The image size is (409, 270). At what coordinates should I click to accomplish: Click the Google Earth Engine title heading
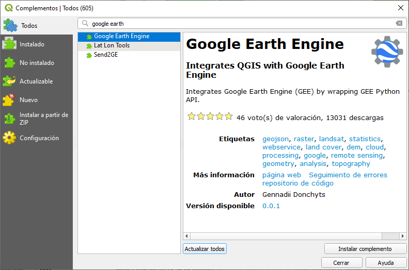pos(265,44)
